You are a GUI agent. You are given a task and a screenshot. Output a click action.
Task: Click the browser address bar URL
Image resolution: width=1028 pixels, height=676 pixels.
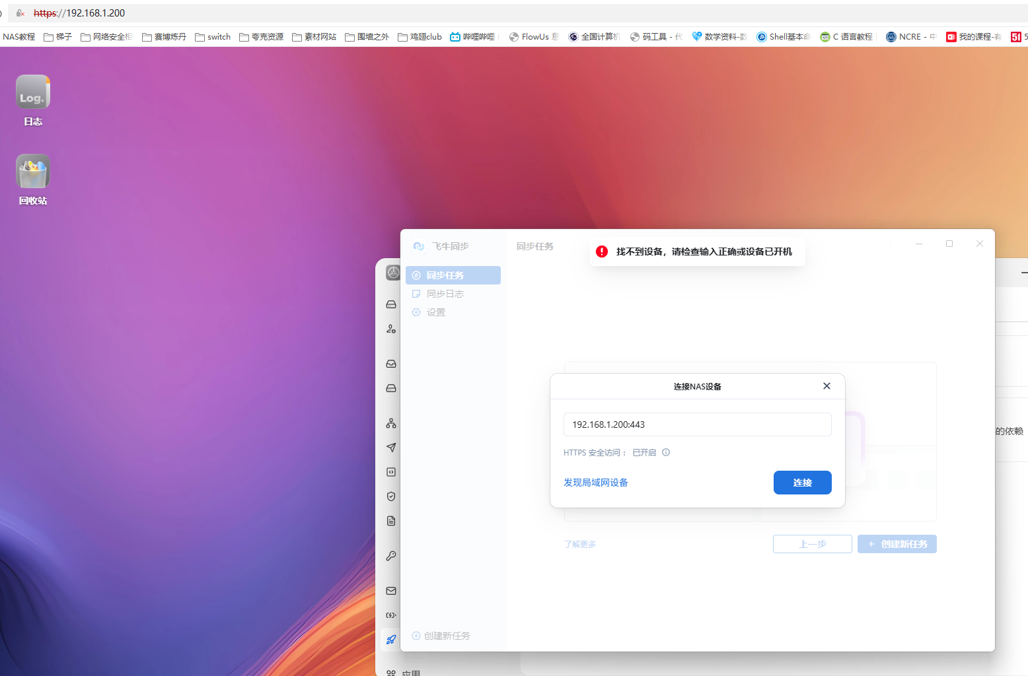point(79,13)
